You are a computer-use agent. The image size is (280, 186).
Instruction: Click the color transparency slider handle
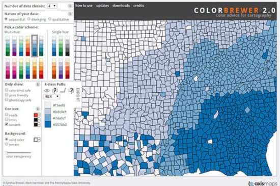(7, 152)
